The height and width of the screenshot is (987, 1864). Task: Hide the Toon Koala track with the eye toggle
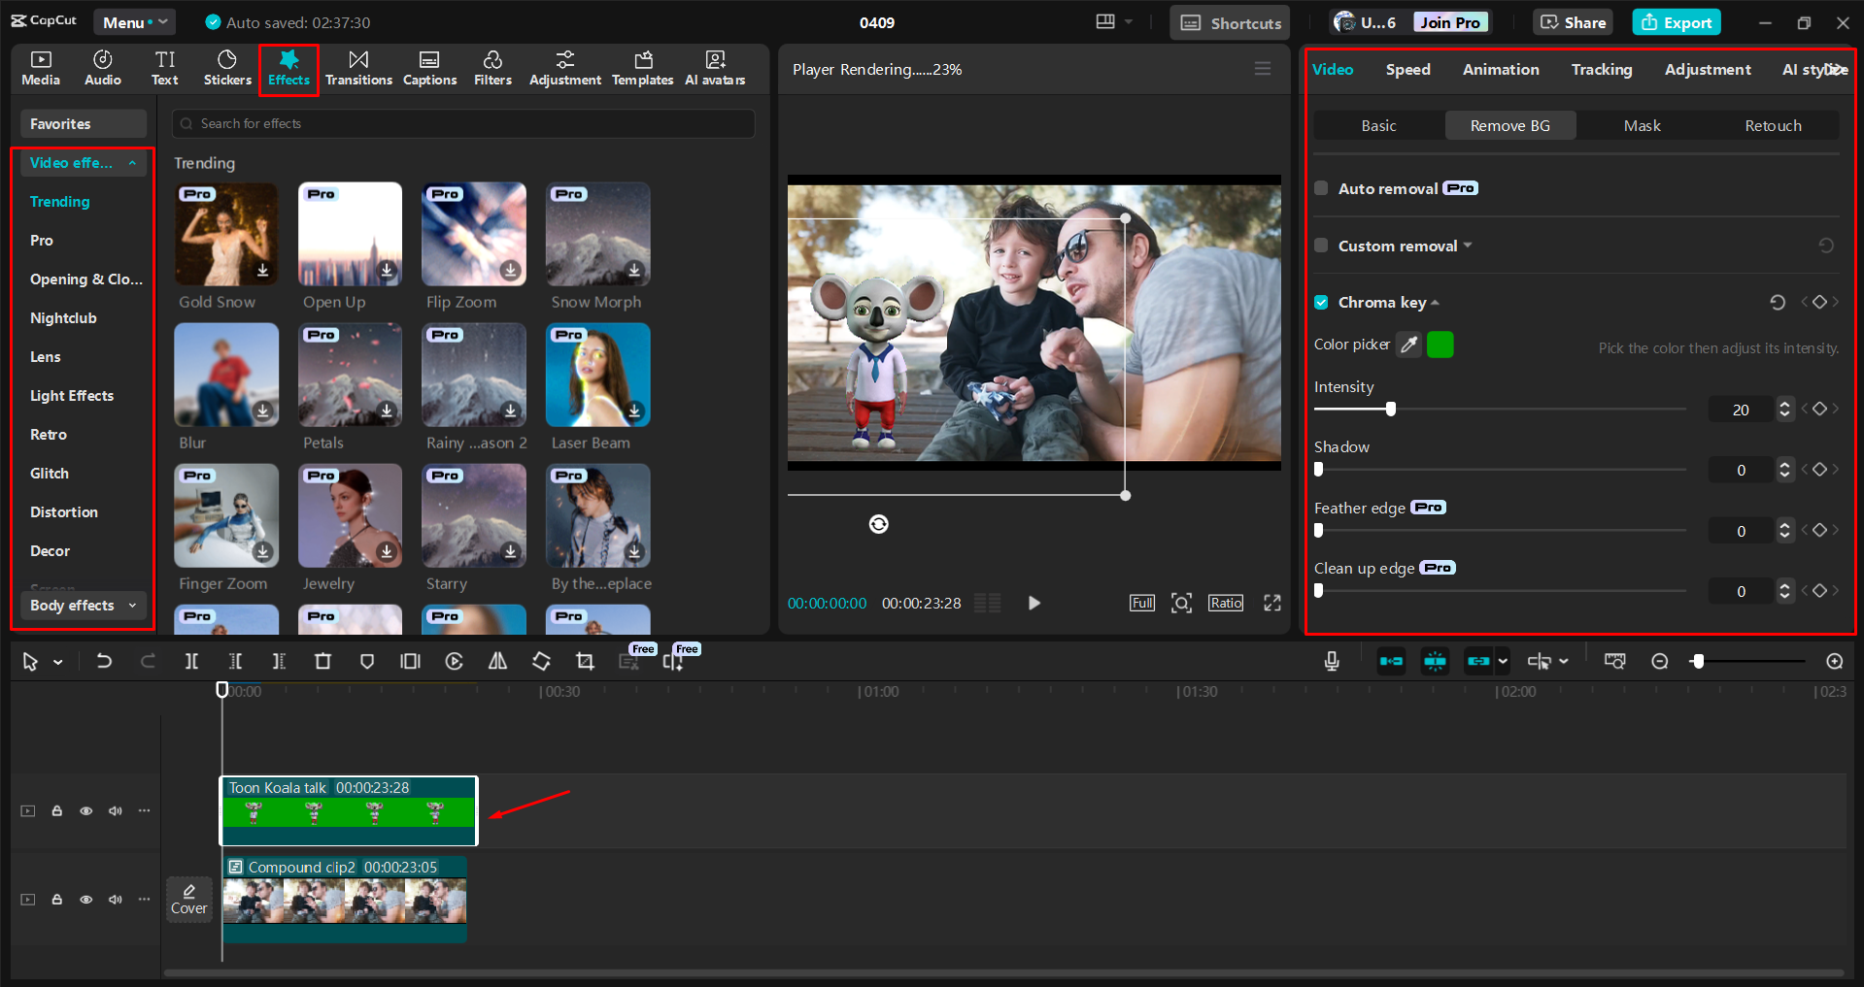tap(85, 810)
